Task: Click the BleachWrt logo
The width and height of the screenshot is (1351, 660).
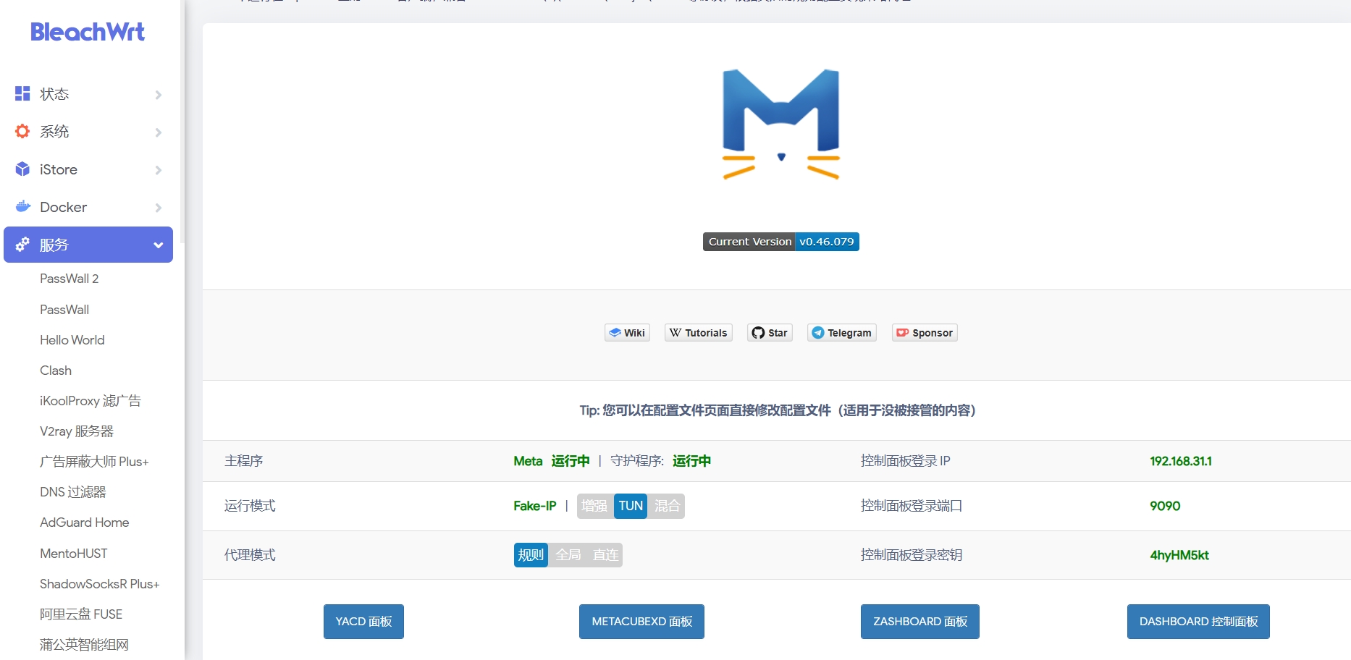Action: [x=88, y=32]
